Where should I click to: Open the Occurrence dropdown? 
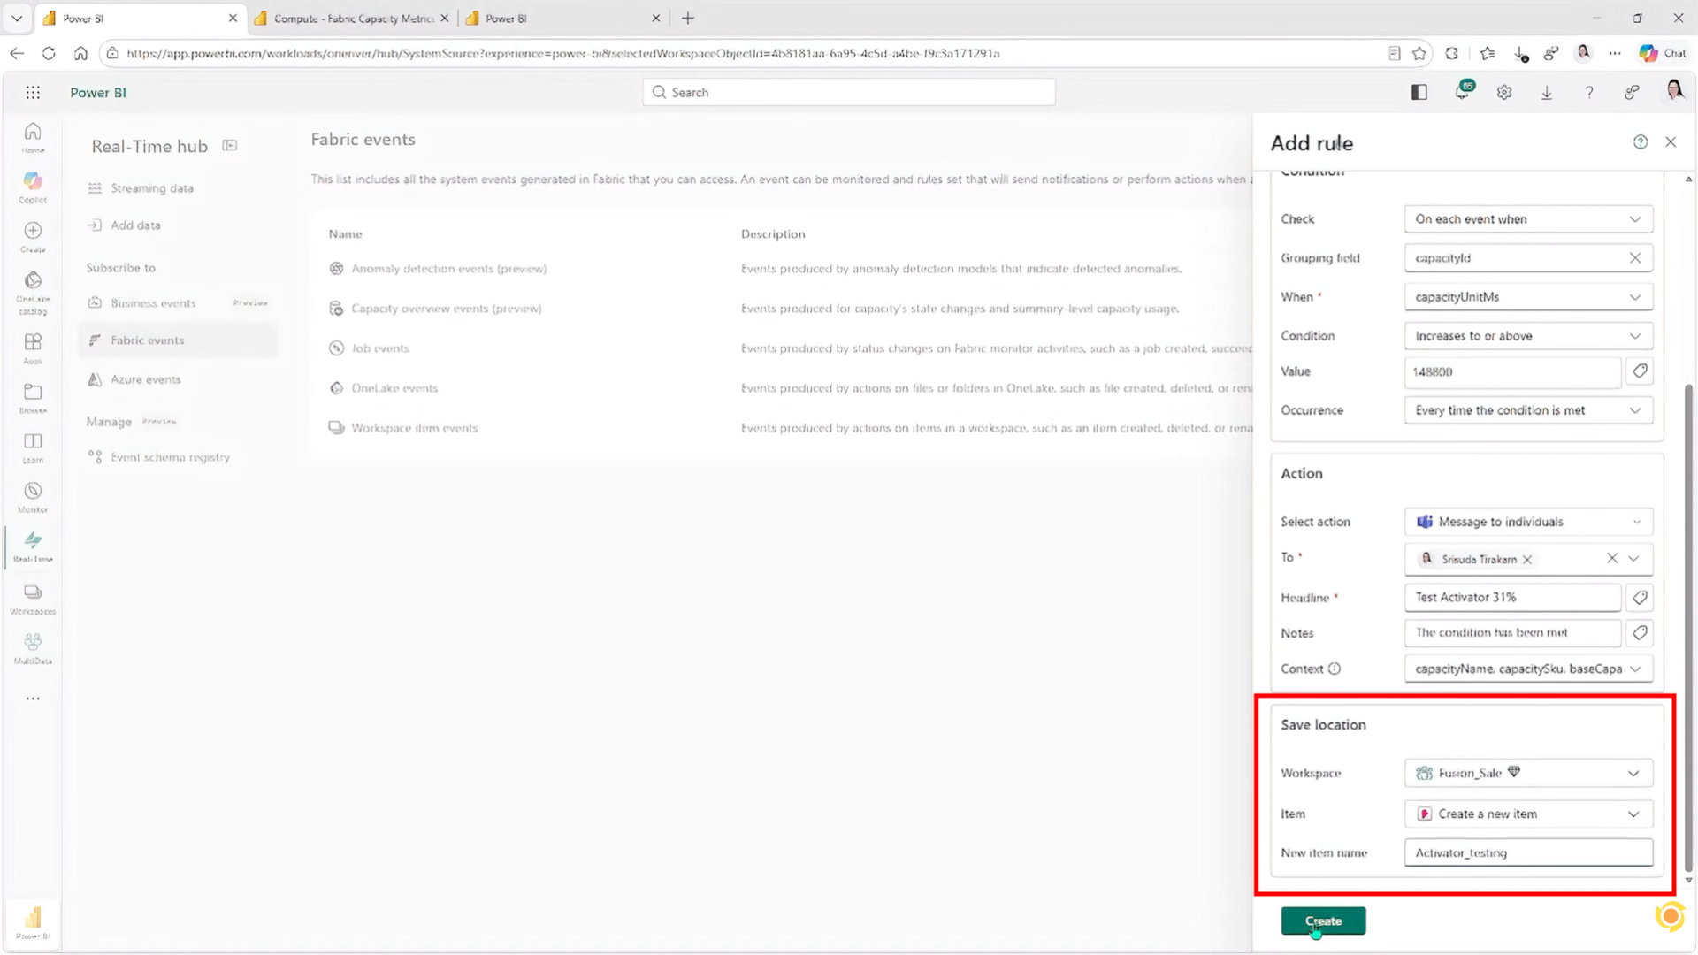1528,410
